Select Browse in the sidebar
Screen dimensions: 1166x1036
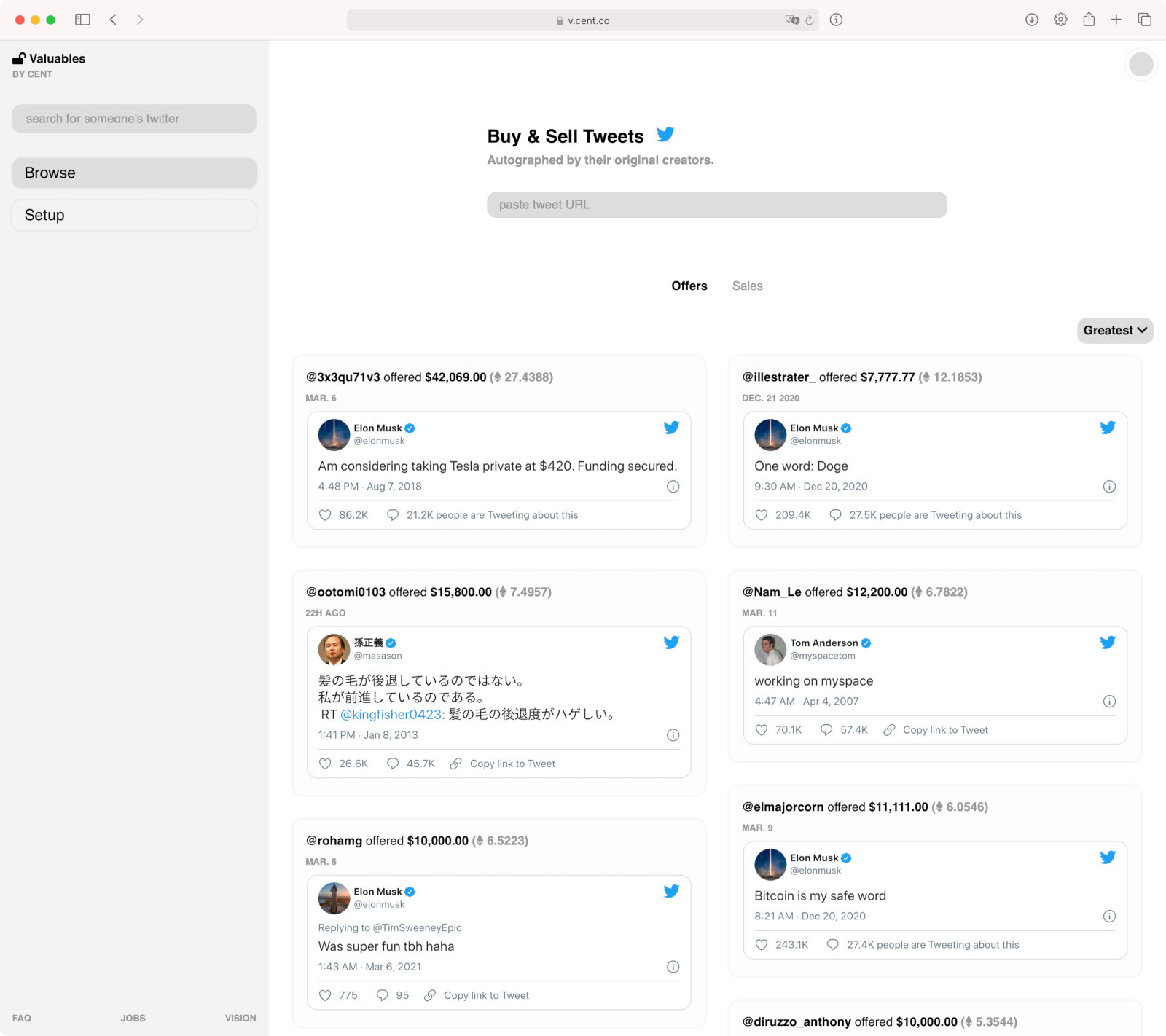pos(134,173)
